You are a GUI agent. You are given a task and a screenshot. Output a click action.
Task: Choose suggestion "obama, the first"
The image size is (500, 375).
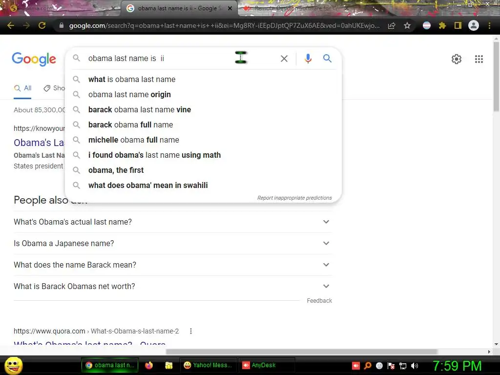[x=203, y=170]
